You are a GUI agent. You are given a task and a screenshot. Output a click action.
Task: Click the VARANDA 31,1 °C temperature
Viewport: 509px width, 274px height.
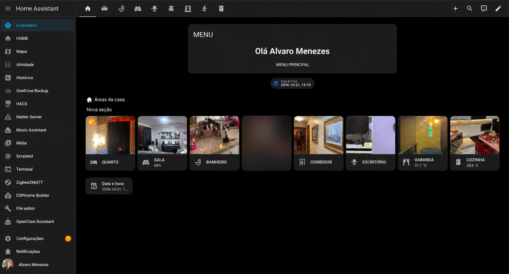tap(420, 165)
